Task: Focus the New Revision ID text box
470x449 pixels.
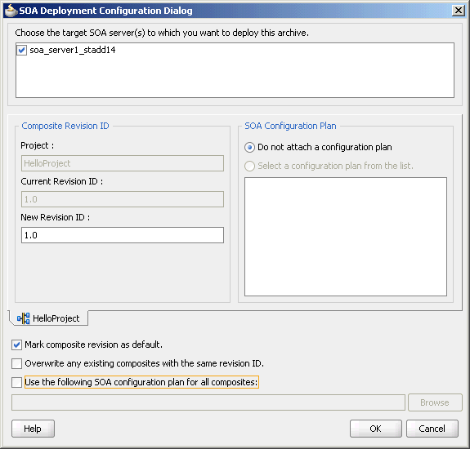Action: point(123,235)
